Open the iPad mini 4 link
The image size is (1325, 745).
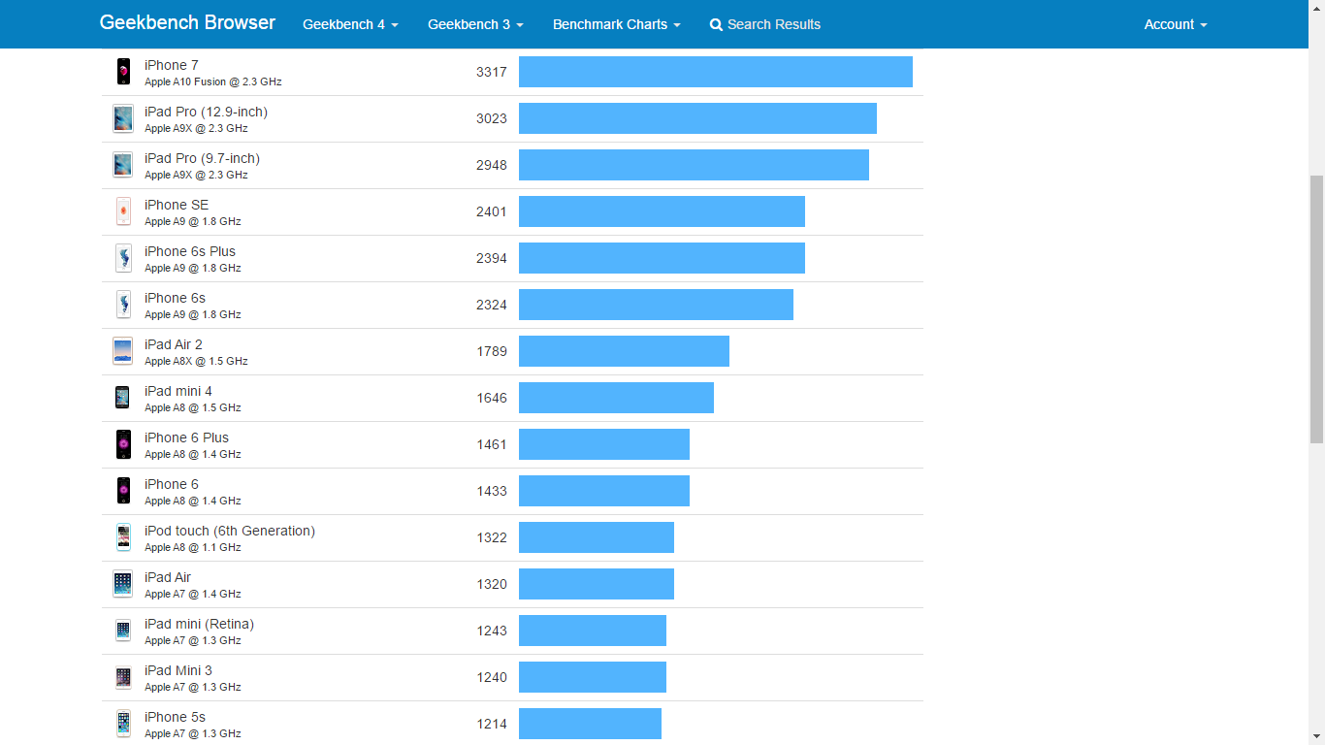point(178,391)
